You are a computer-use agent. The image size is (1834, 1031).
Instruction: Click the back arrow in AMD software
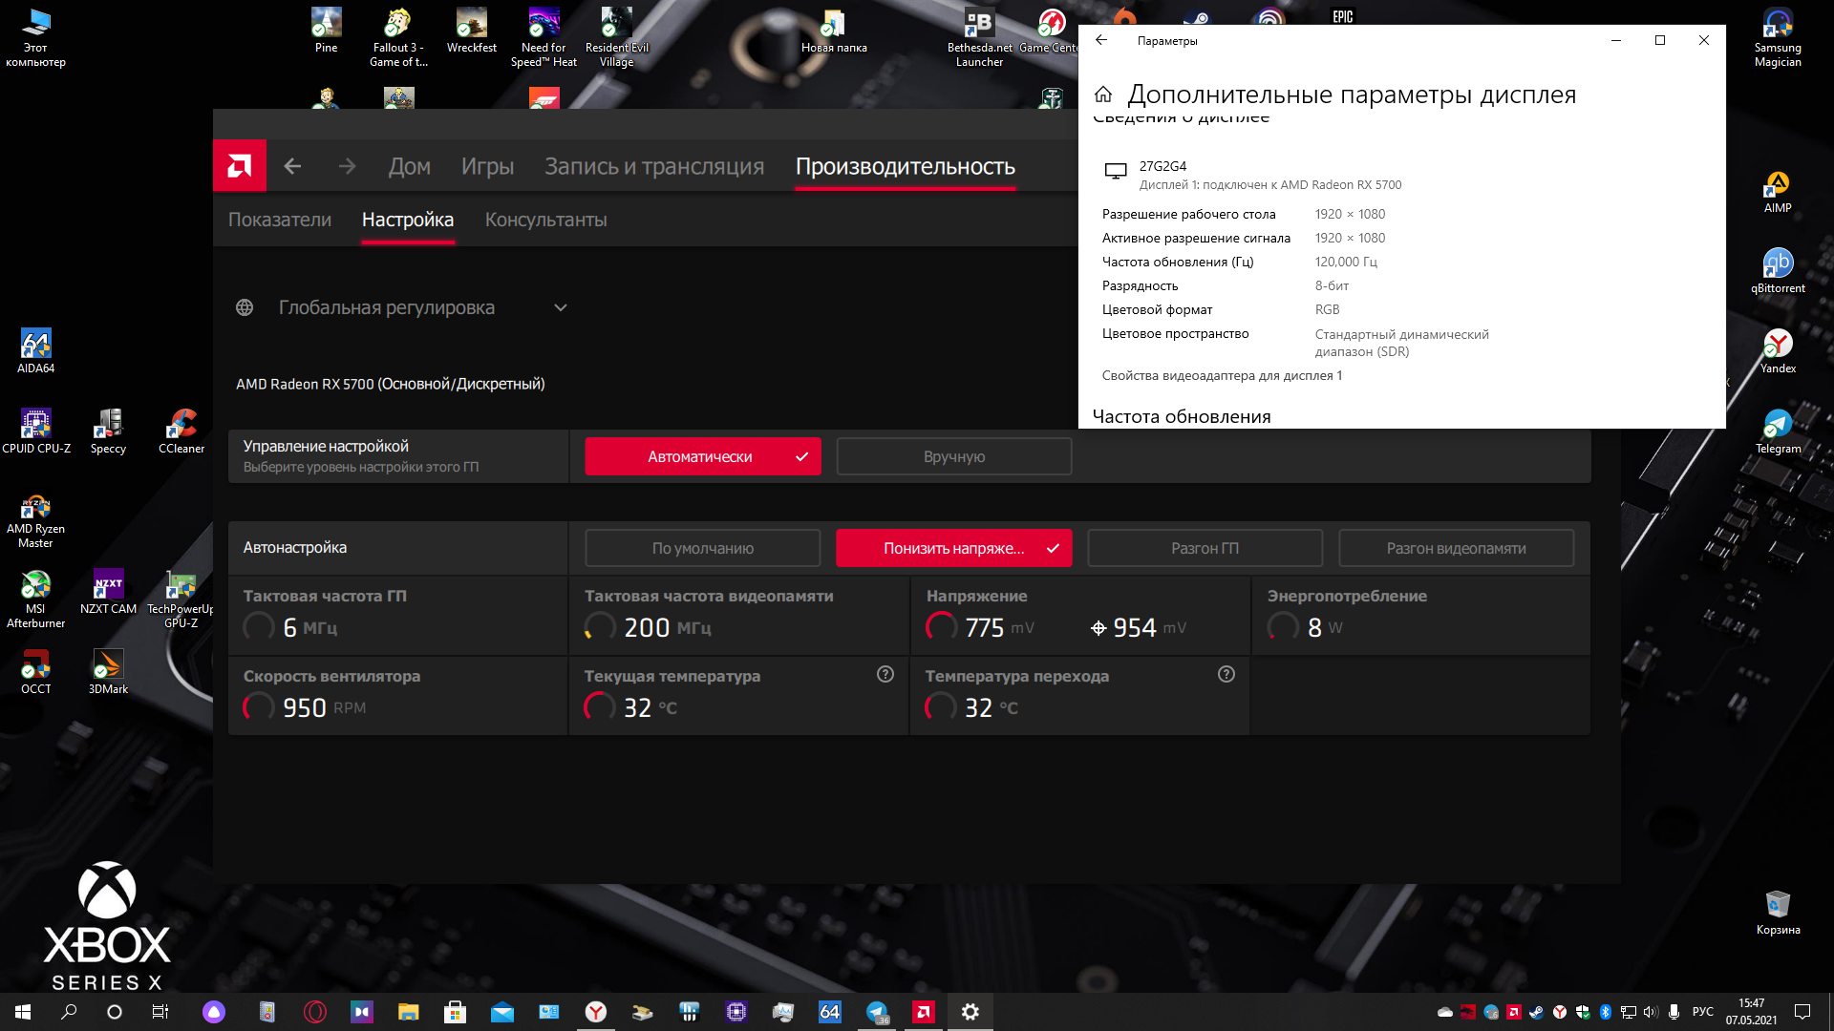(x=292, y=166)
